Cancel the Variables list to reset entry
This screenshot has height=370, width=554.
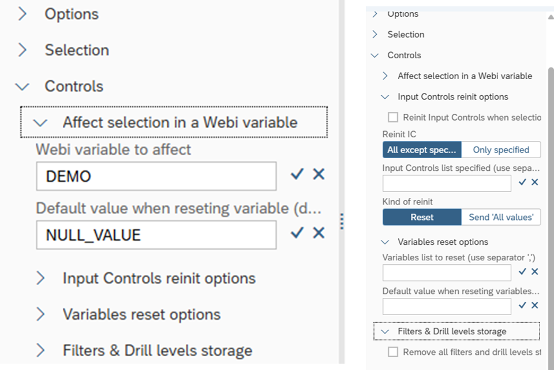(x=534, y=272)
